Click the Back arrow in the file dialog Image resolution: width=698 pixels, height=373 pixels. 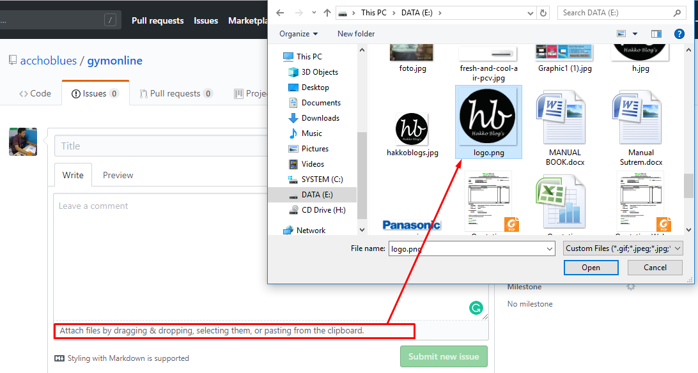point(279,12)
